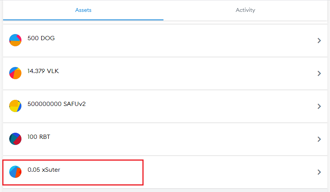
Task: Click the VLK token identicon
Action: [15, 73]
